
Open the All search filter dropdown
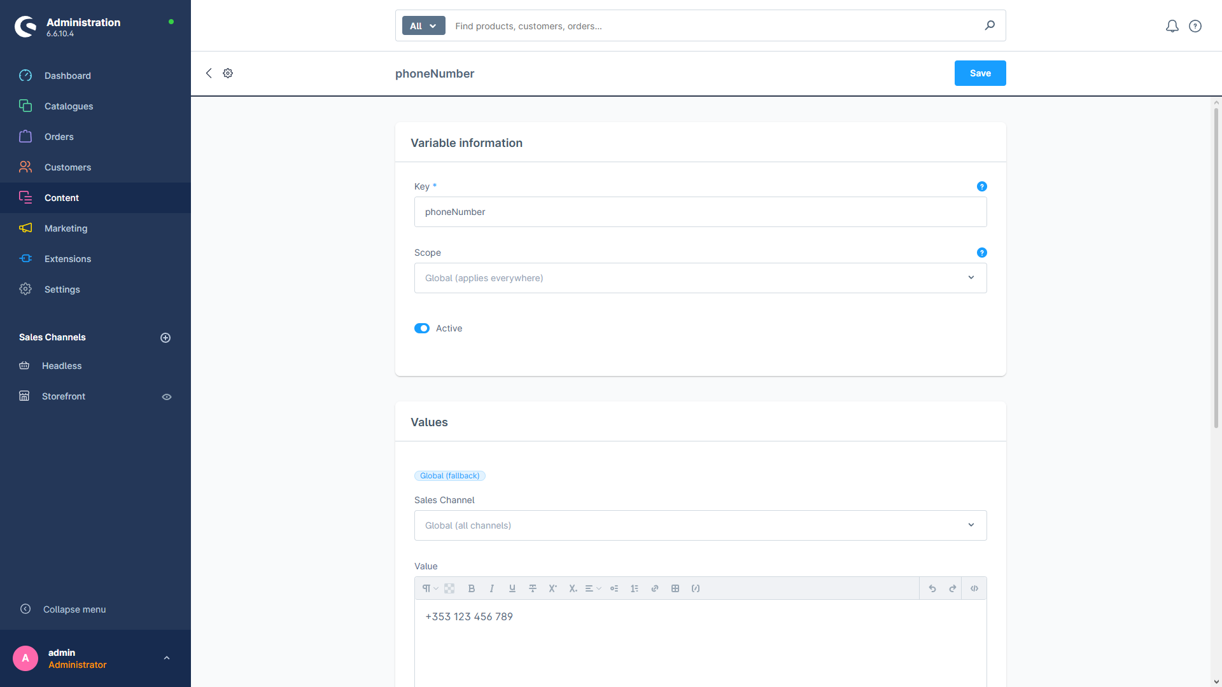click(x=423, y=26)
